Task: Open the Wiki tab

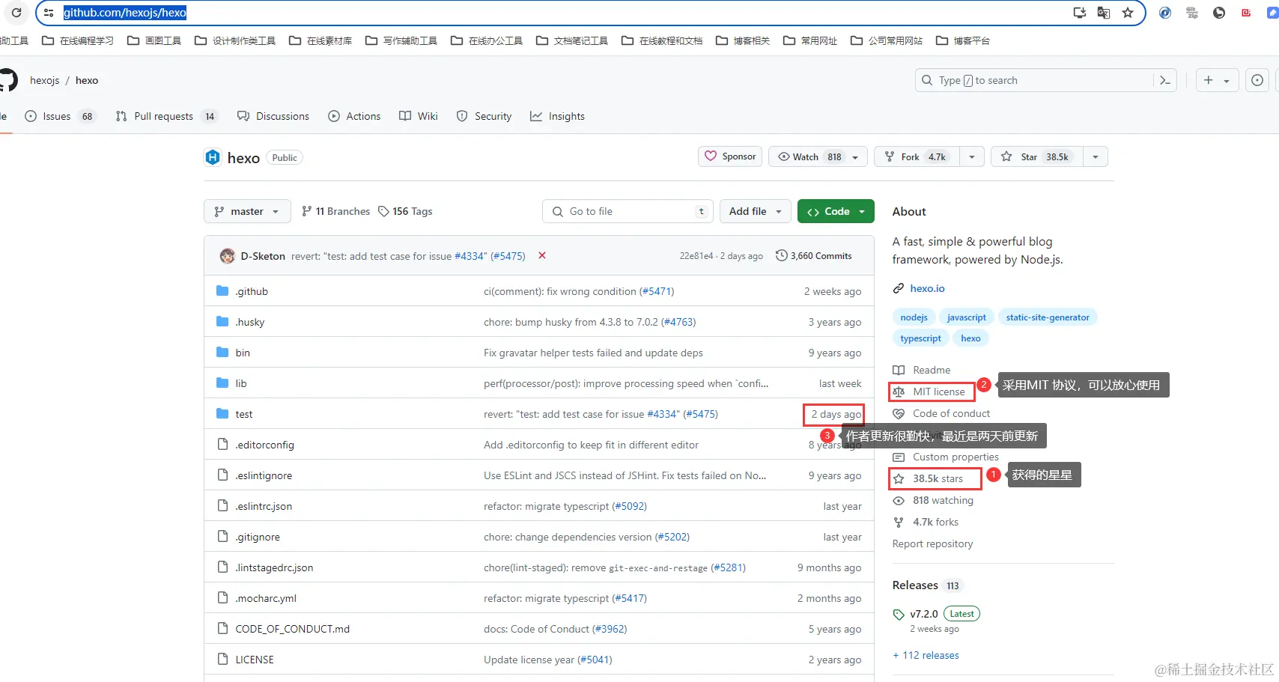Action: [x=418, y=116]
